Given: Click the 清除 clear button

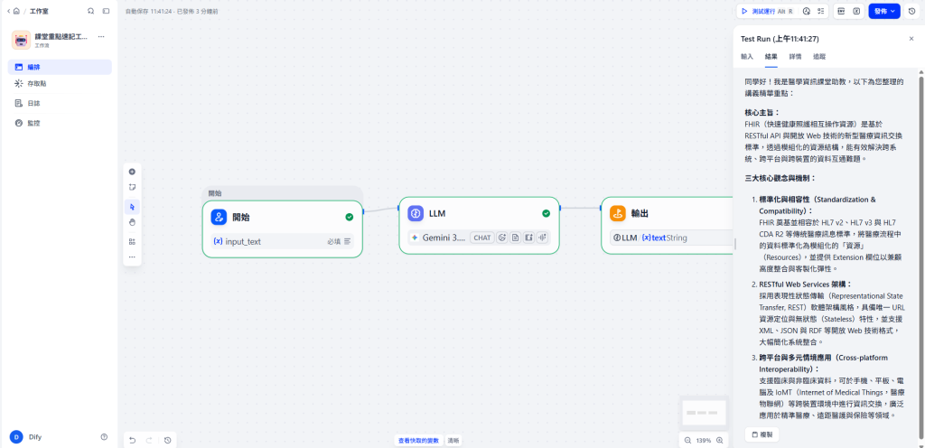Looking at the screenshot, I should [x=453, y=441].
